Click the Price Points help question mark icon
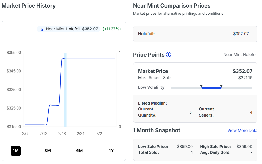The height and width of the screenshot is (164, 262). (168, 55)
